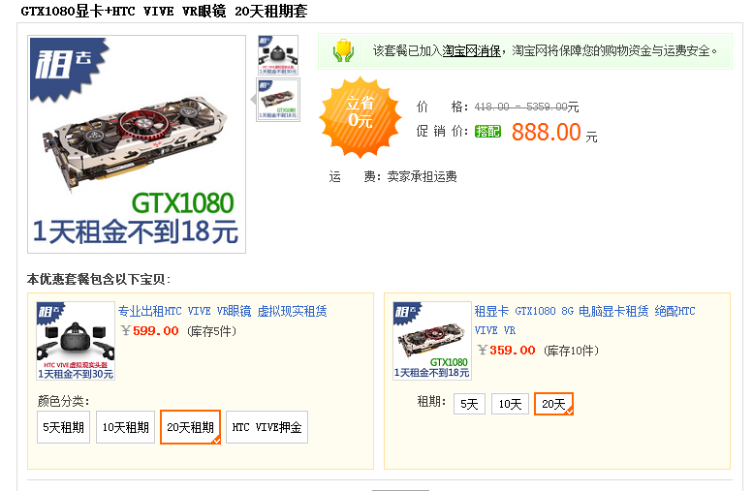This screenshot has width=753, height=491.
Task: Click the green 搭配 tag icon
Action: coord(487,131)
